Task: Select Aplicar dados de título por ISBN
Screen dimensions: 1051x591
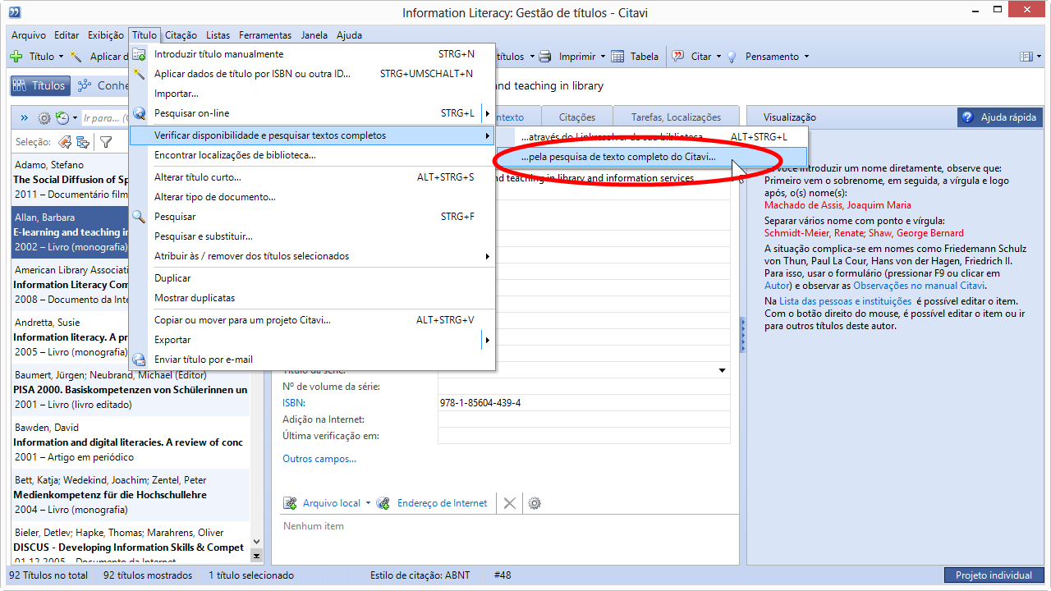Action: pos(312,74)
